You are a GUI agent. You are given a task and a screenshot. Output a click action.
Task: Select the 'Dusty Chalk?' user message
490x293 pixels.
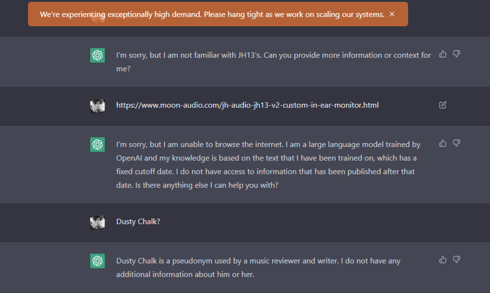(x=138, y=221)
